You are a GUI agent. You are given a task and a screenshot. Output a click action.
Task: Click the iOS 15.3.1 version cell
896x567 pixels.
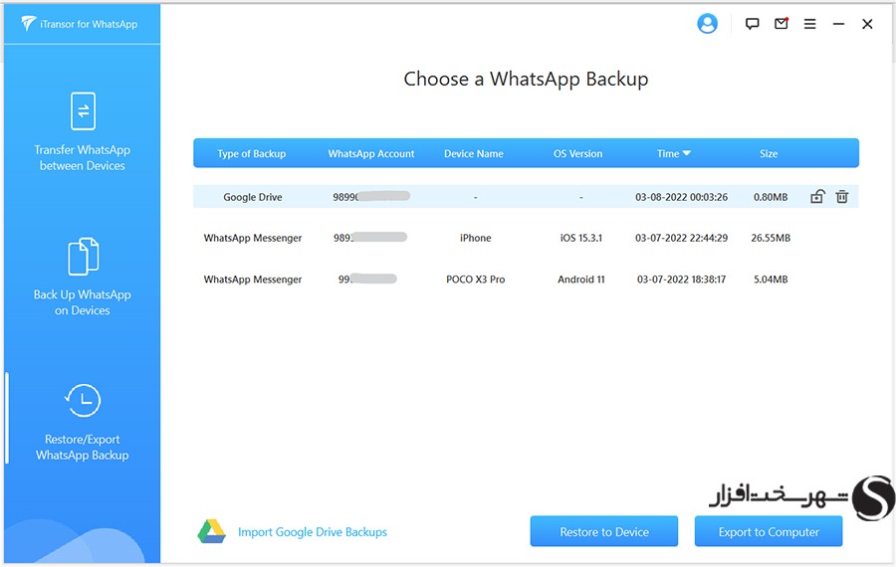581,238
